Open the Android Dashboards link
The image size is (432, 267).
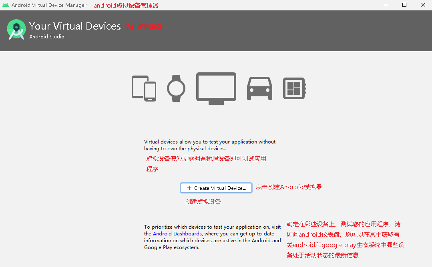click(x=177, y=234)
